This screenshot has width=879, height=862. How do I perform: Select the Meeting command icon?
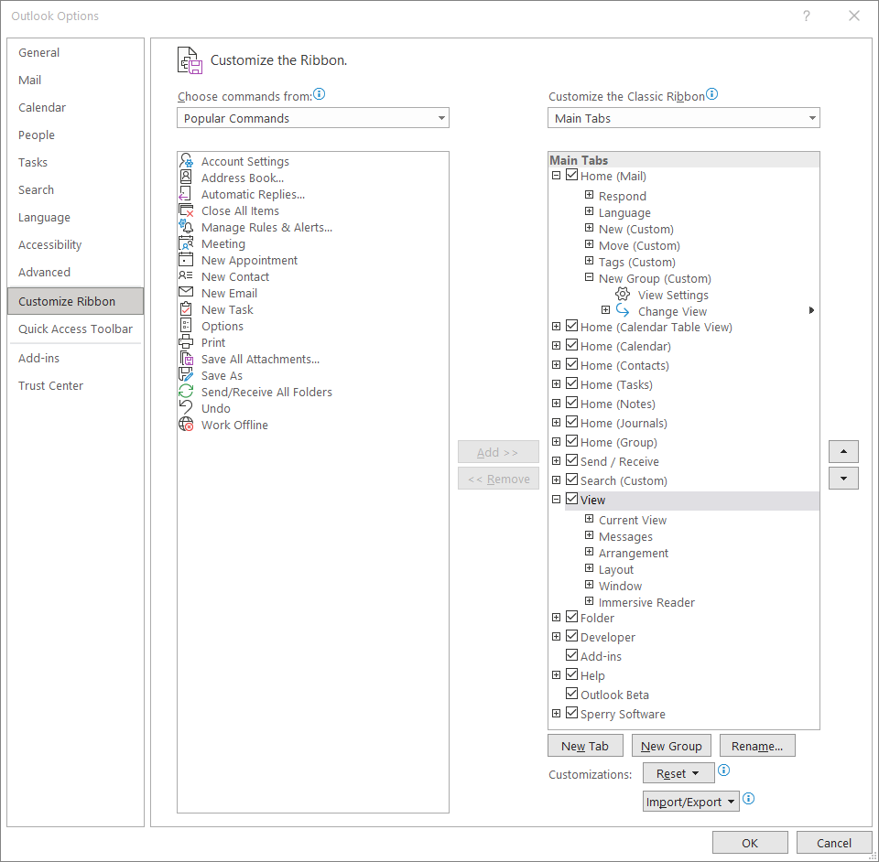click(x=186, y=243)
